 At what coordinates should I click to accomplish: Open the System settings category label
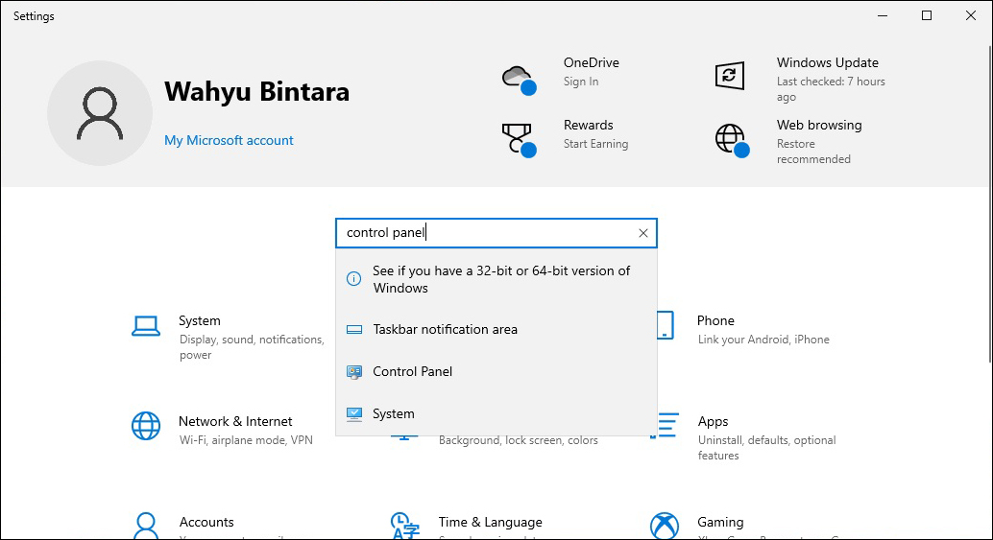click(x=200, y=320)
